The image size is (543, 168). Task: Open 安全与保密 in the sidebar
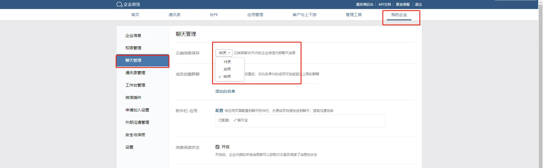pos(143,135)
